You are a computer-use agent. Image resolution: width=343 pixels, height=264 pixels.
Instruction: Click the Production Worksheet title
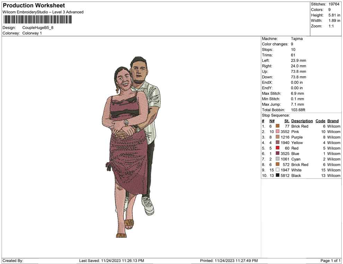point(34,6)
